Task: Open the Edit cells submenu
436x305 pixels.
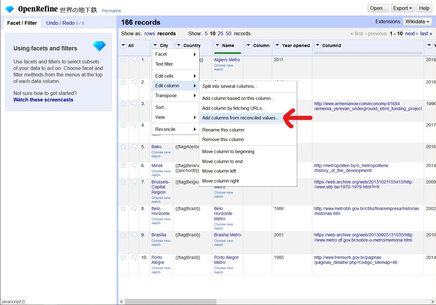Action: 176,76
